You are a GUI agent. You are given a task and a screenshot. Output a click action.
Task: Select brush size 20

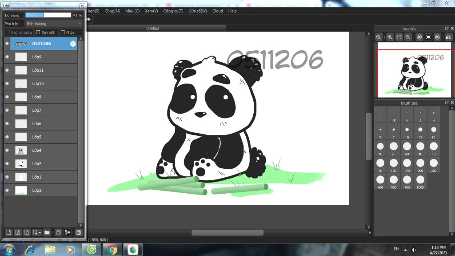pos(380,149)
